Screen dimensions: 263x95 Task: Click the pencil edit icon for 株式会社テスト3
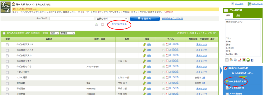click(144, 44)
